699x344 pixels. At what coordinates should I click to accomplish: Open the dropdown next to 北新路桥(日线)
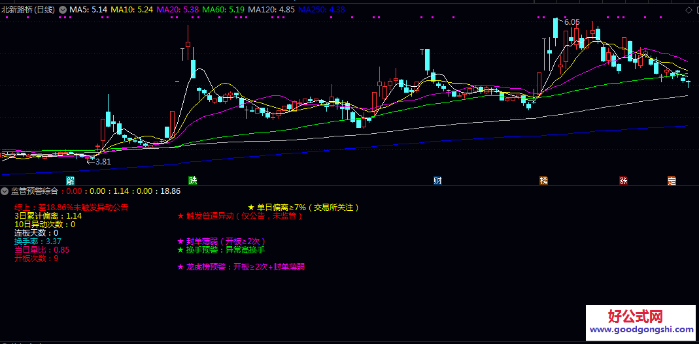pos(63,10)
